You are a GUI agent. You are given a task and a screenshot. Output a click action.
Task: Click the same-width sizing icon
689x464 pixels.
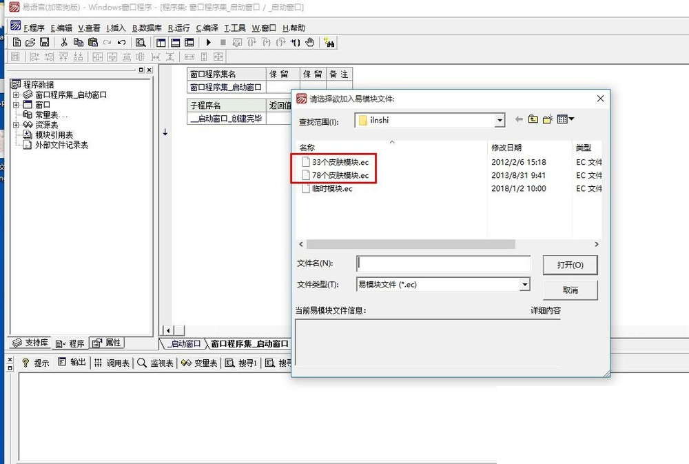[189, 57]
